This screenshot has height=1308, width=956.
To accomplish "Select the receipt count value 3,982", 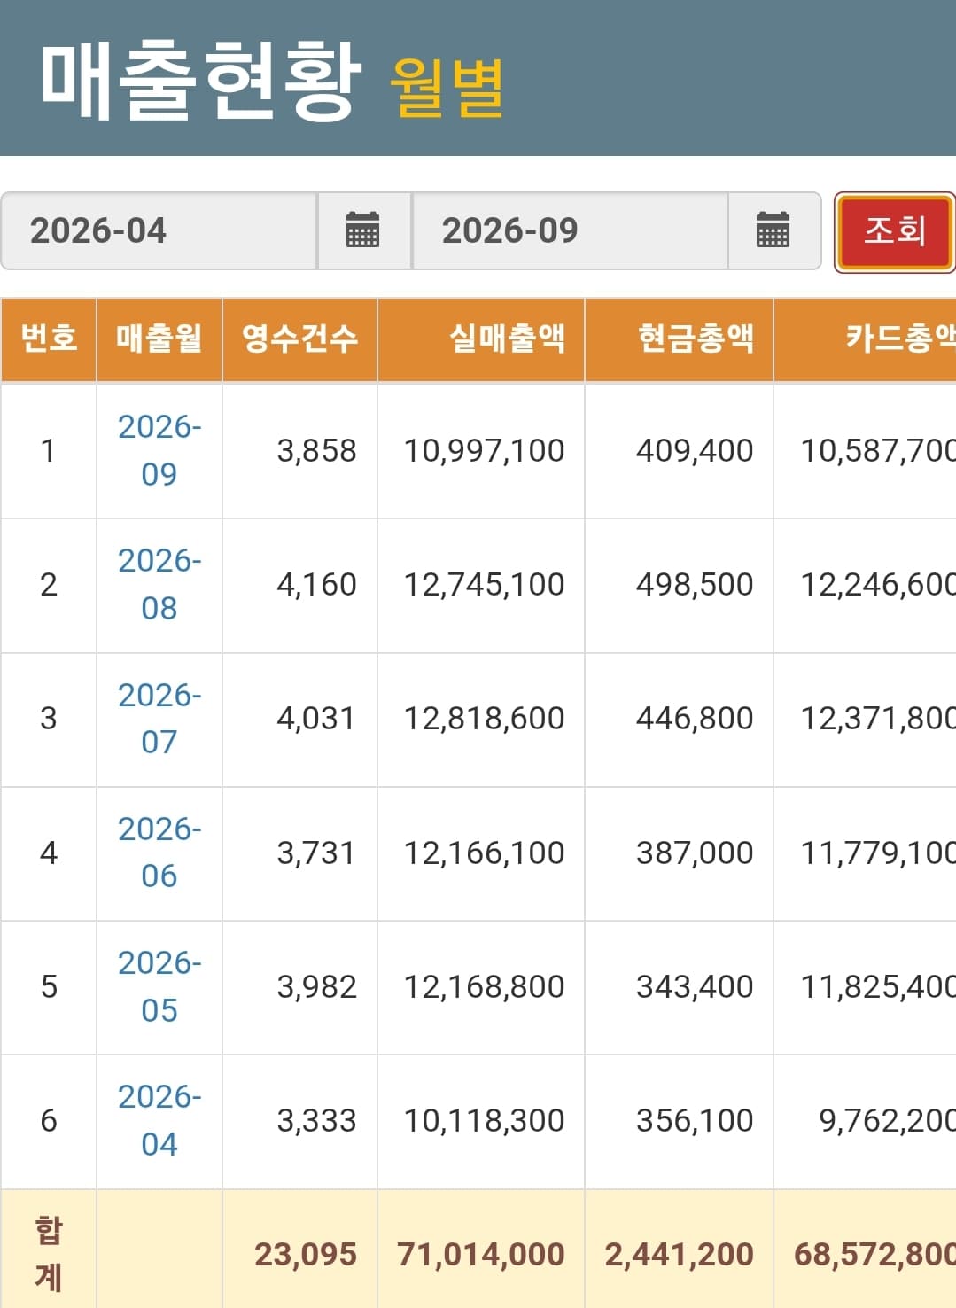I will (316, 987).
